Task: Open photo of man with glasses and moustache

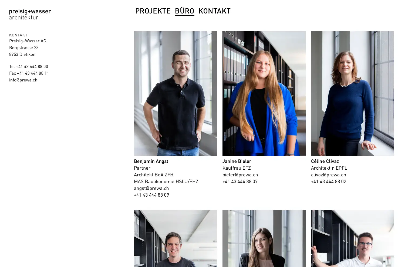Action: pyautogui.click(x=353, y=238)
